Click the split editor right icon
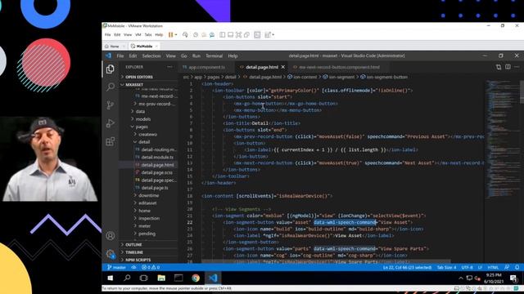Image resolution: width=524 pixels, height=294 pixels. pyautogui.click(x=508, y=67)
